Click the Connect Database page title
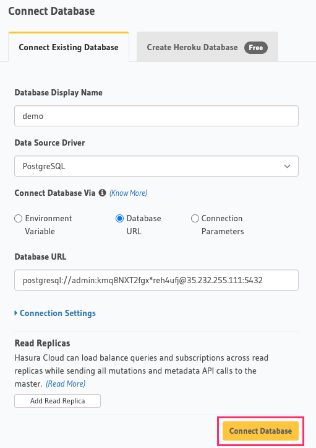Image resolution: width=316 pixels, height=448 pixels. pyautogui.click(x=51, y=11)
